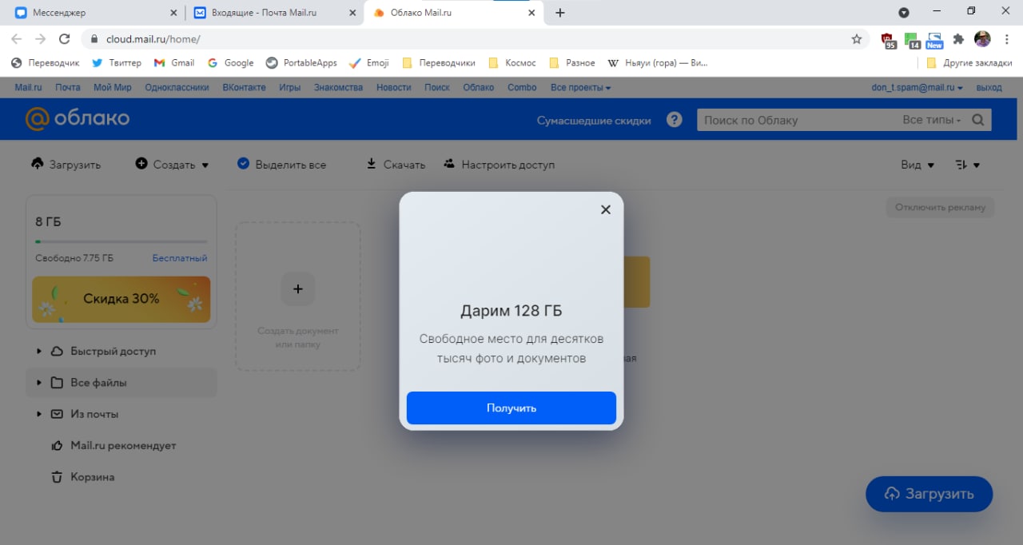The width and height of the screenshot is (1023, 545).
Task: Click Одноклассники in top menu
Action: pyautogui.click(x=177, y=87)
